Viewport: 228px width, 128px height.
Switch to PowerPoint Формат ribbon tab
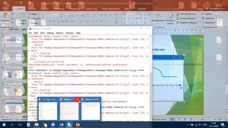click(142, 9)
